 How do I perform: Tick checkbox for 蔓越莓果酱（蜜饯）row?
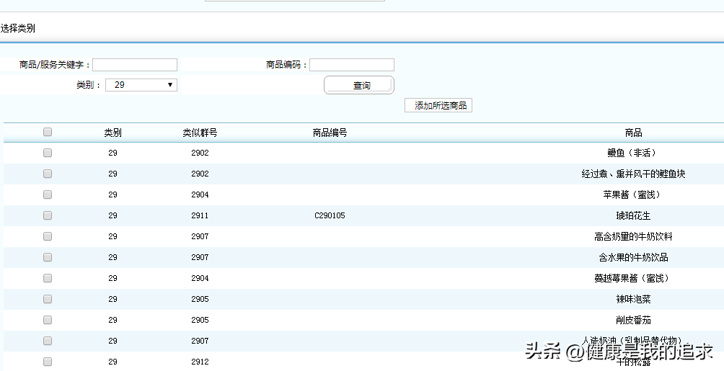tap(48, 278)
